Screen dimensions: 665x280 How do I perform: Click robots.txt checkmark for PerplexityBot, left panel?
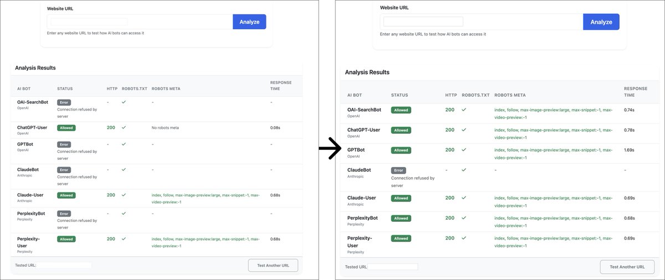click(124, 213)
